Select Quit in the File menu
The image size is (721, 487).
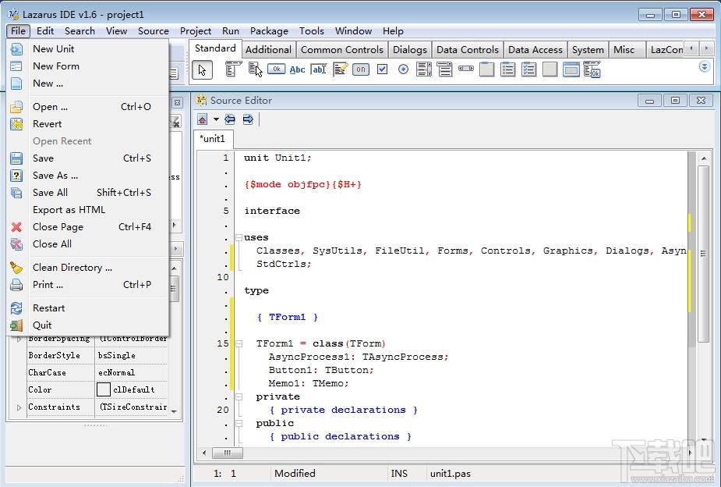pos(88,325)
